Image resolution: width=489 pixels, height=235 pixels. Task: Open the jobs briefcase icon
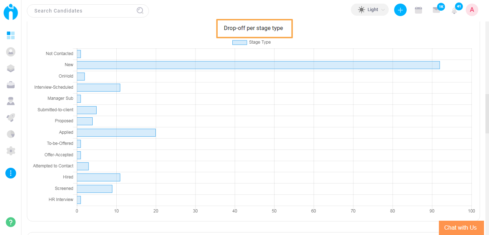tap(11, 85)
